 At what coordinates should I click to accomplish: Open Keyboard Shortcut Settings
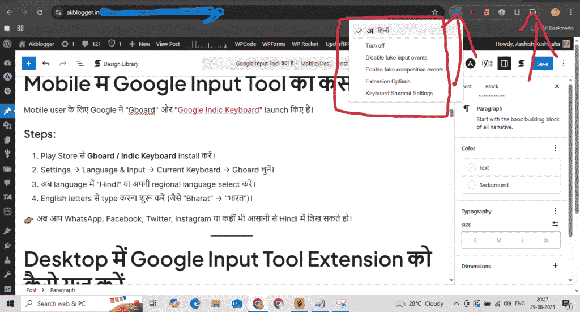(x=399, y=93)
